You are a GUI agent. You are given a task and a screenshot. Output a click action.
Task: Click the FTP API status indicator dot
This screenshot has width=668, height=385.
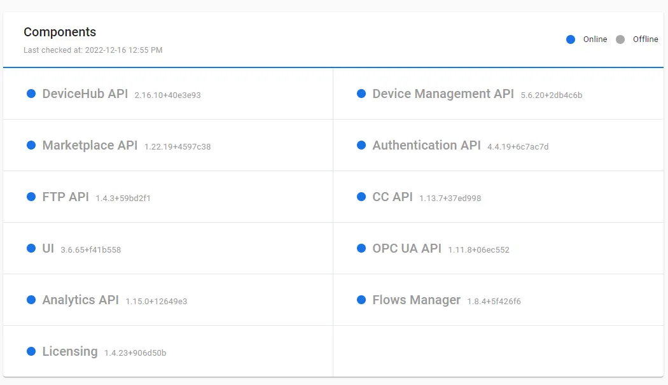31,197
